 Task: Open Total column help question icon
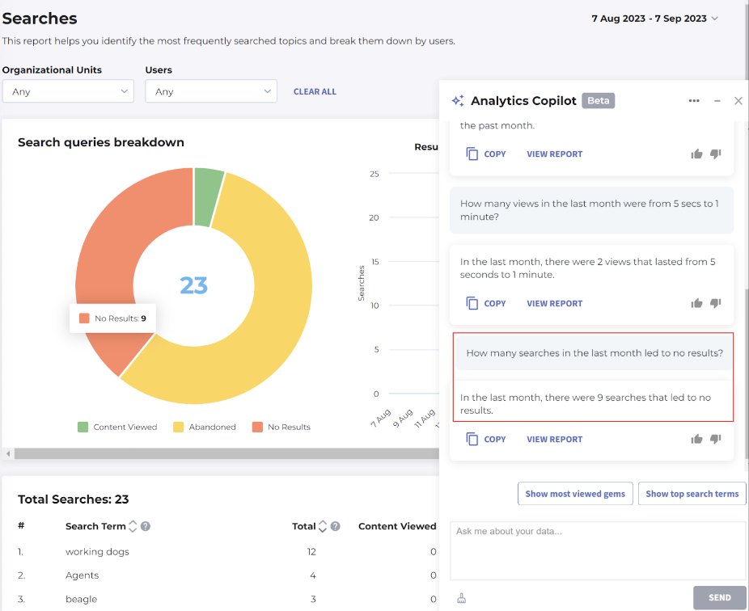tap(336, 526)
